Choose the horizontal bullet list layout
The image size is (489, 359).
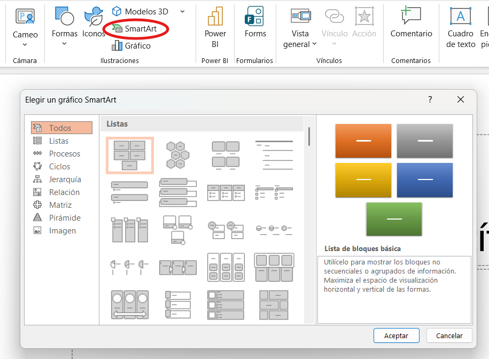[226, 192]
